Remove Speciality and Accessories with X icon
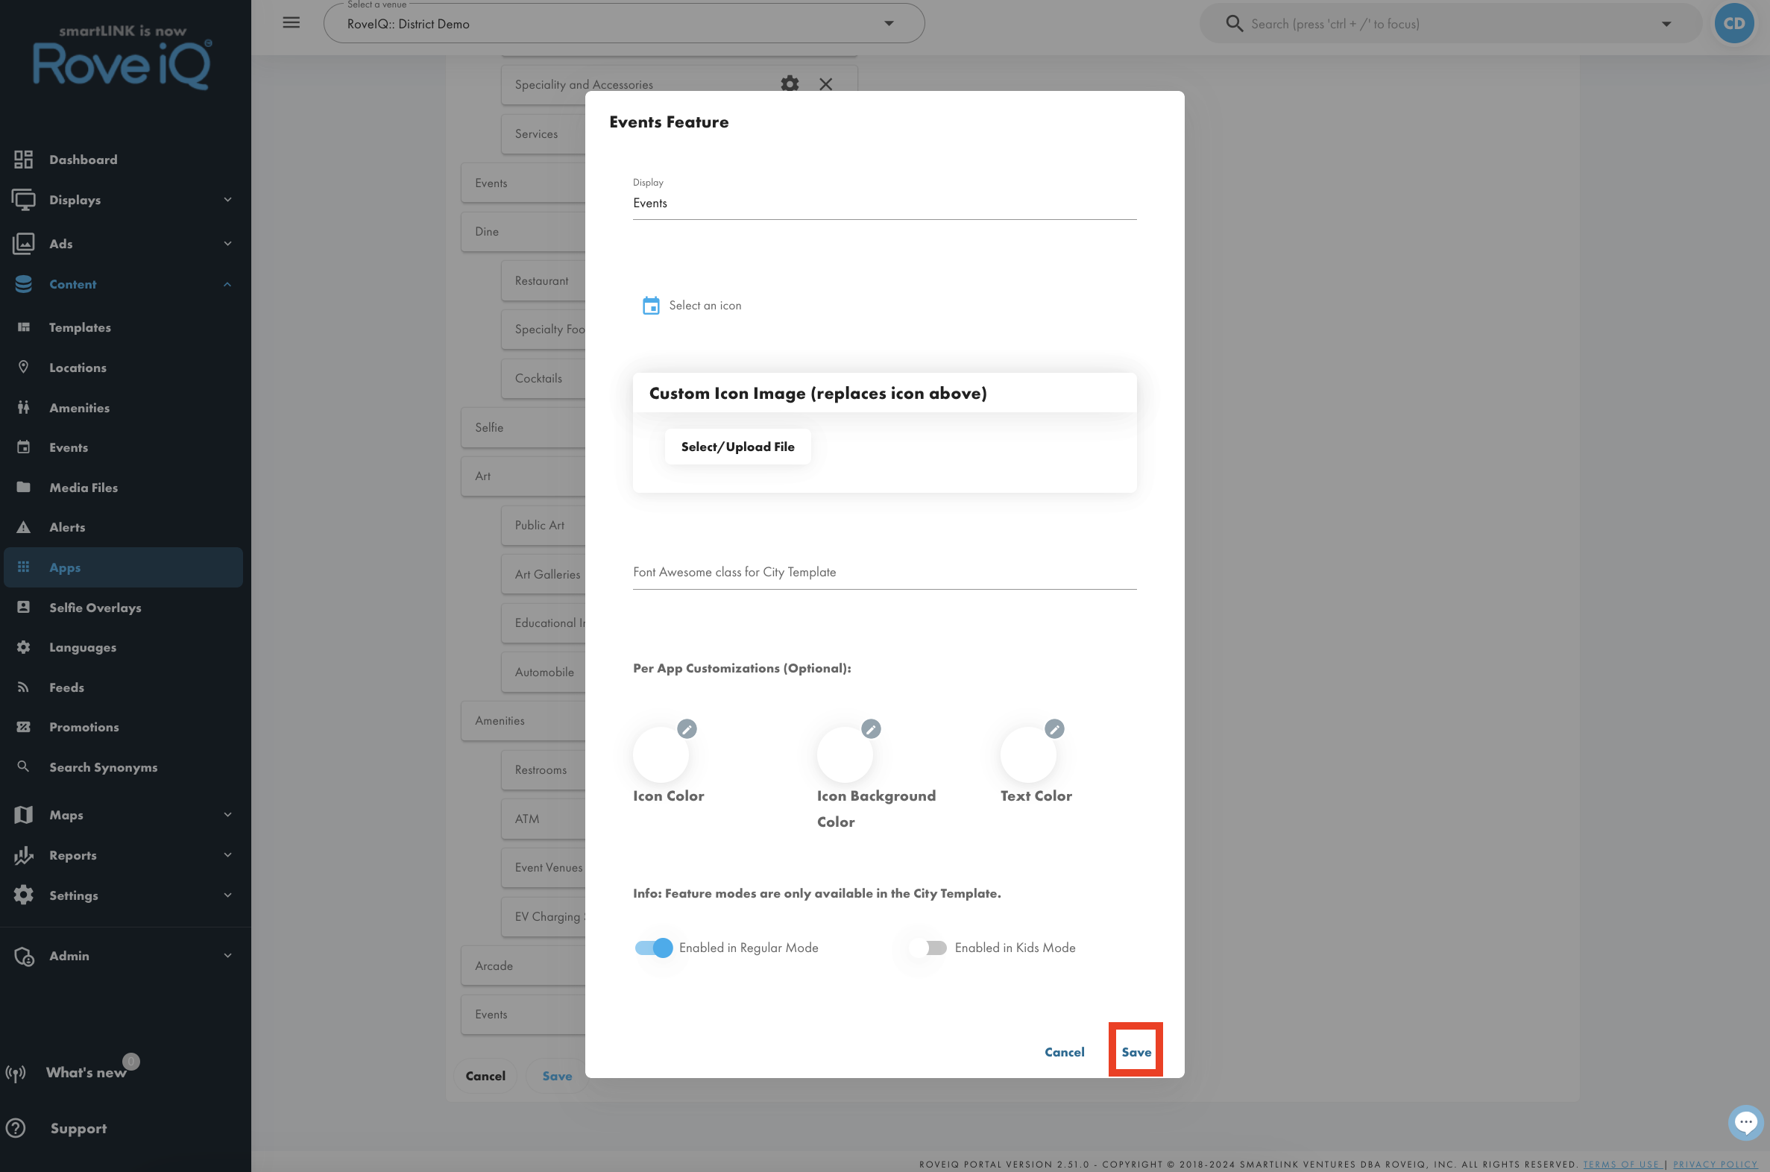This screenshot has height=1172, width=1770. click(826, 84)
